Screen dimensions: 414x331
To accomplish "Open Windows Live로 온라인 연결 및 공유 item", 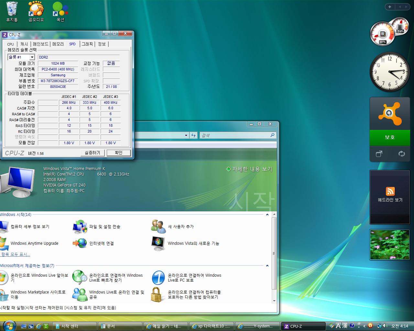I will click(109, 294).
